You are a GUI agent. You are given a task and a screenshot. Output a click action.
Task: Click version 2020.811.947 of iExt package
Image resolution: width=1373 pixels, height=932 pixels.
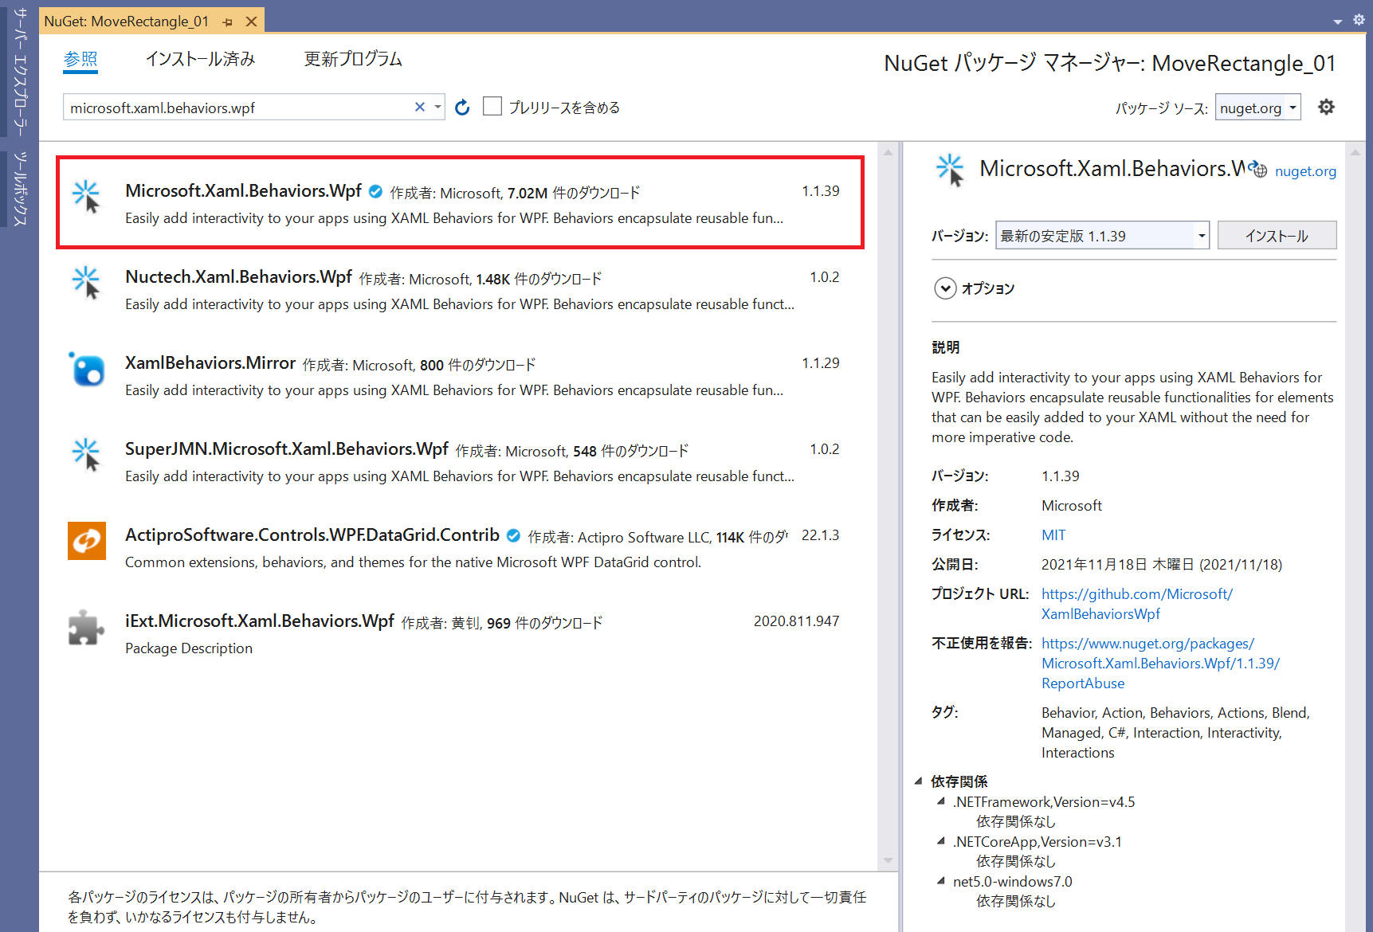coord(796,621)
